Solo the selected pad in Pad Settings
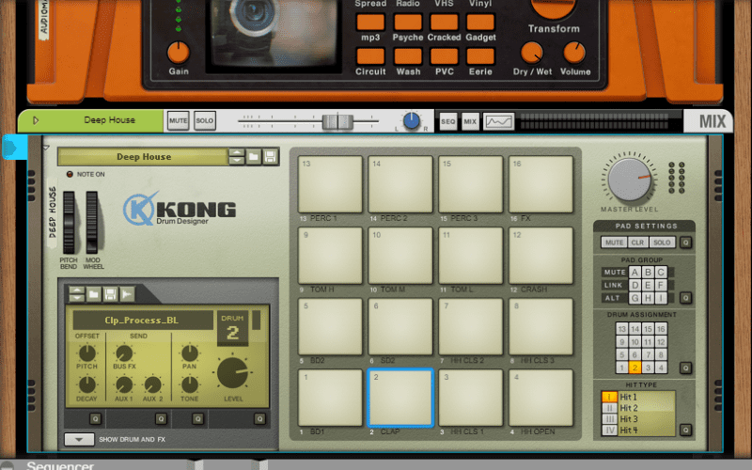Screen dimensions: 752x470 [x=662, y=243]
